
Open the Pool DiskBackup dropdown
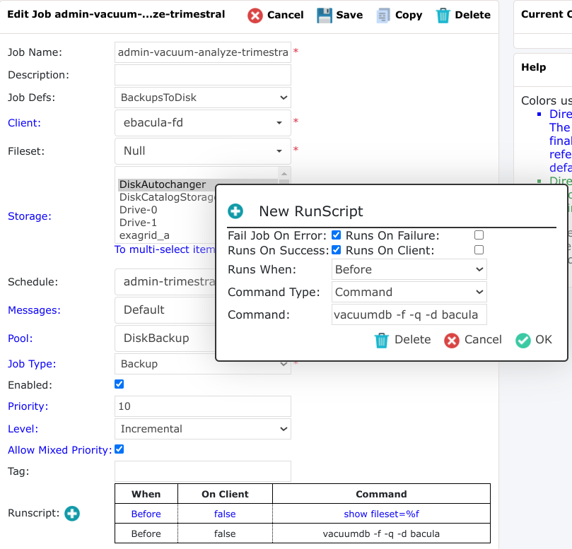165,338
